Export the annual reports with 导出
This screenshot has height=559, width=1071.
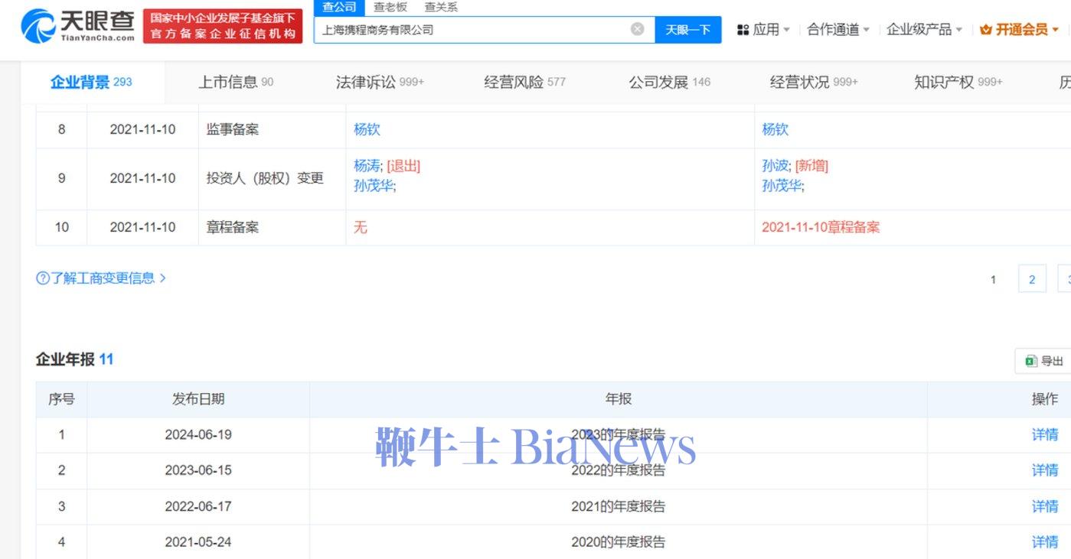(x=1043, y=361)
